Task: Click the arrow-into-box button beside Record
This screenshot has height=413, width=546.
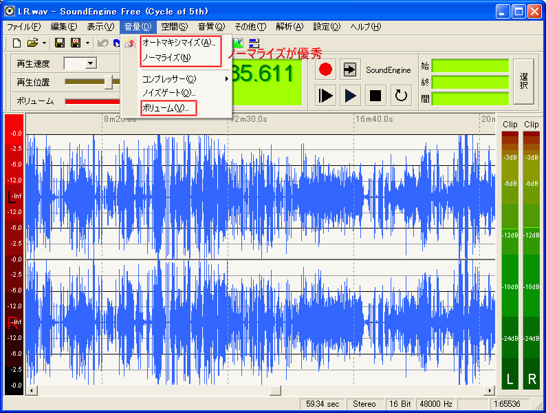Action: coord(350,70)
